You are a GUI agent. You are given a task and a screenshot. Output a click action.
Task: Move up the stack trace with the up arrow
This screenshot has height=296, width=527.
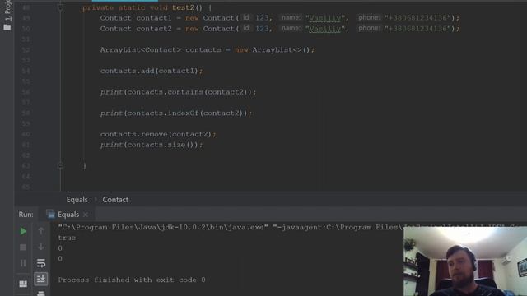point(40,230)
